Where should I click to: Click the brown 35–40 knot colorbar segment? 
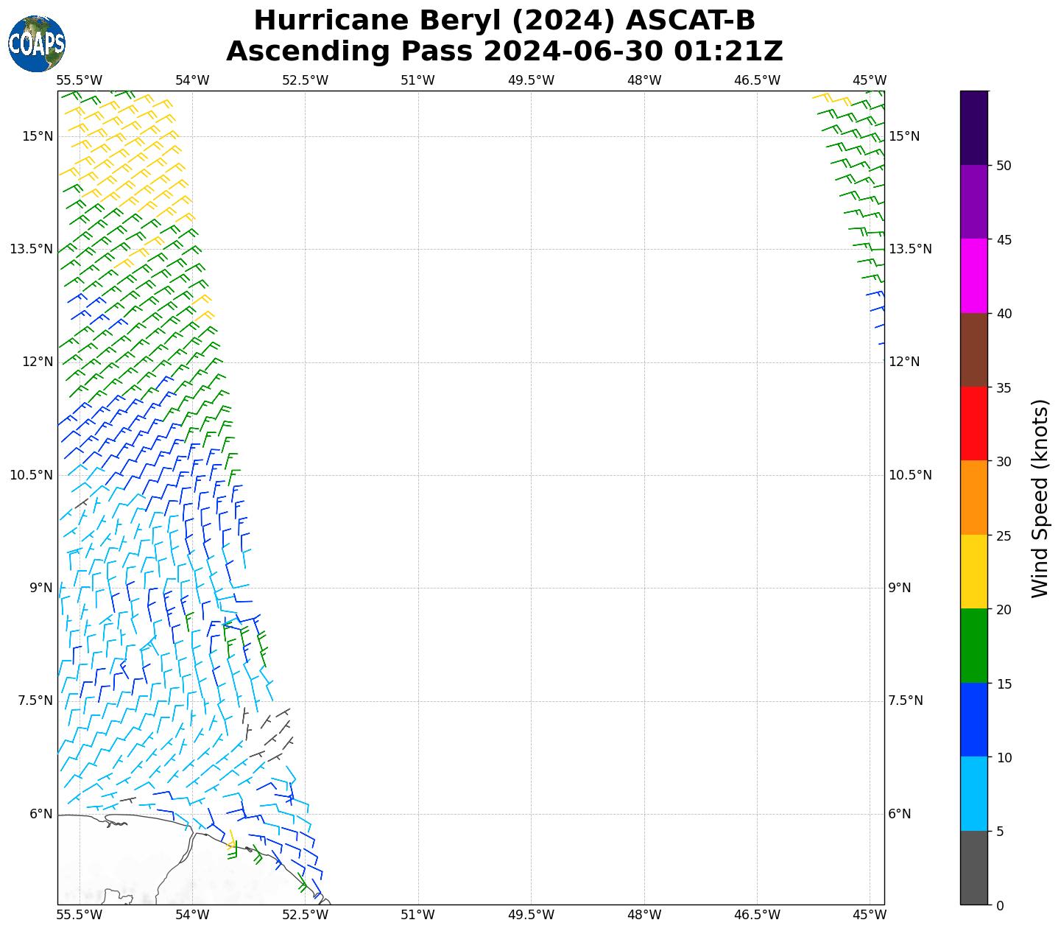coord(973,351)
